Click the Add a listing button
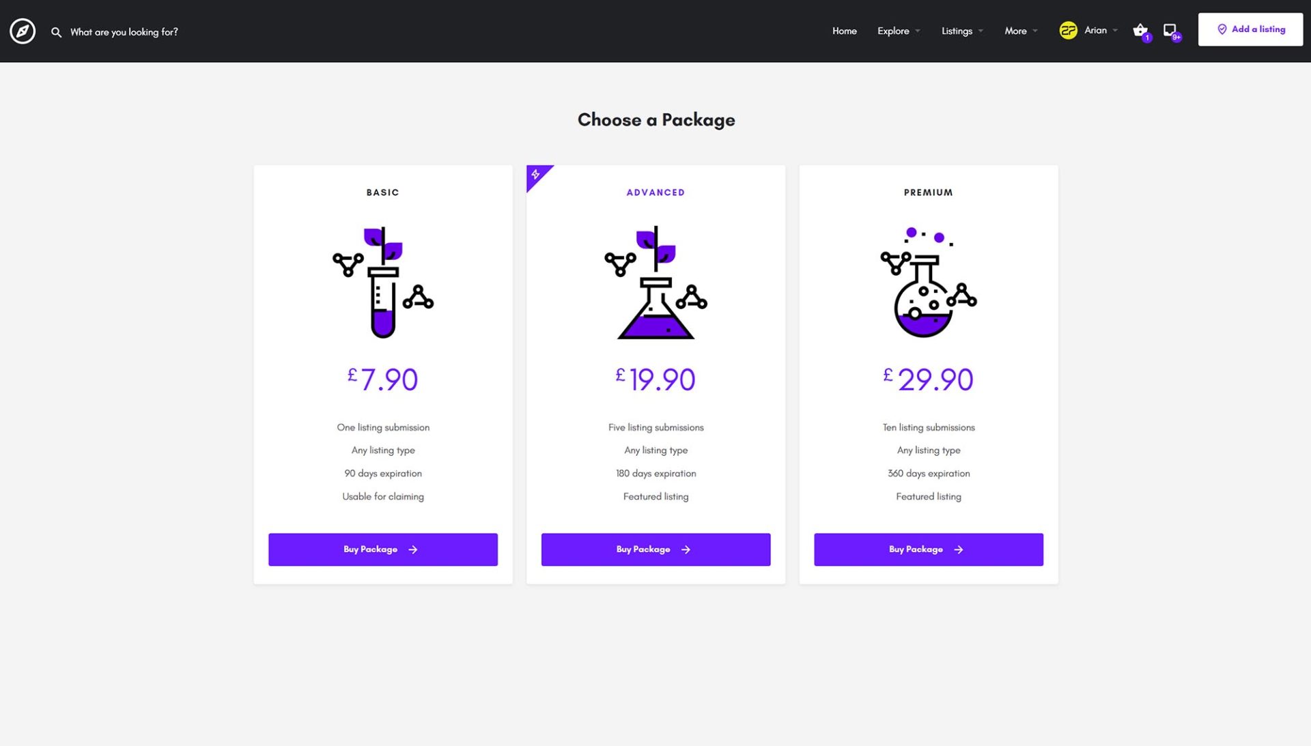This screenshot has width=1311, height=746. tap(1250, 29)
